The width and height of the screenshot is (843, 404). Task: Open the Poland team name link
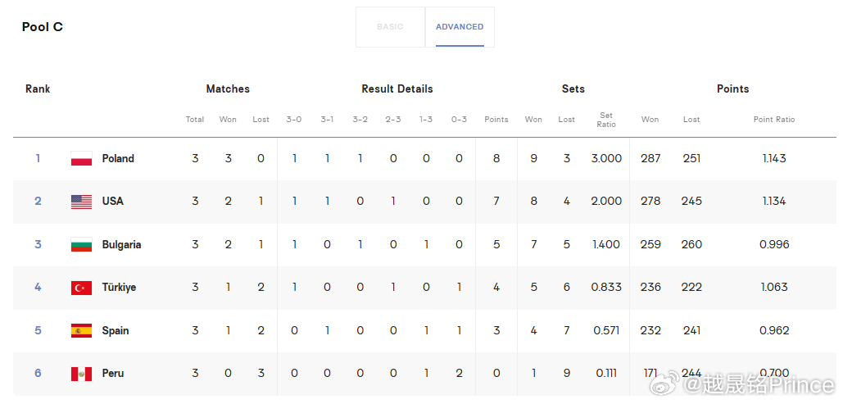click(x=118, y=159)
